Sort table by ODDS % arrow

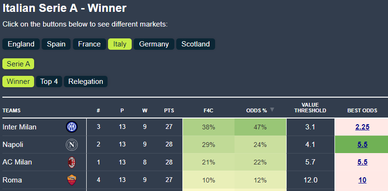pos(272,110)
